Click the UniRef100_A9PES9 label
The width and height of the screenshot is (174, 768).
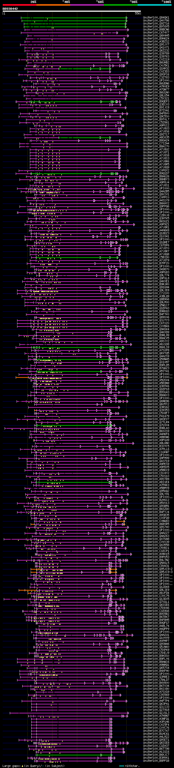[156, 464]
